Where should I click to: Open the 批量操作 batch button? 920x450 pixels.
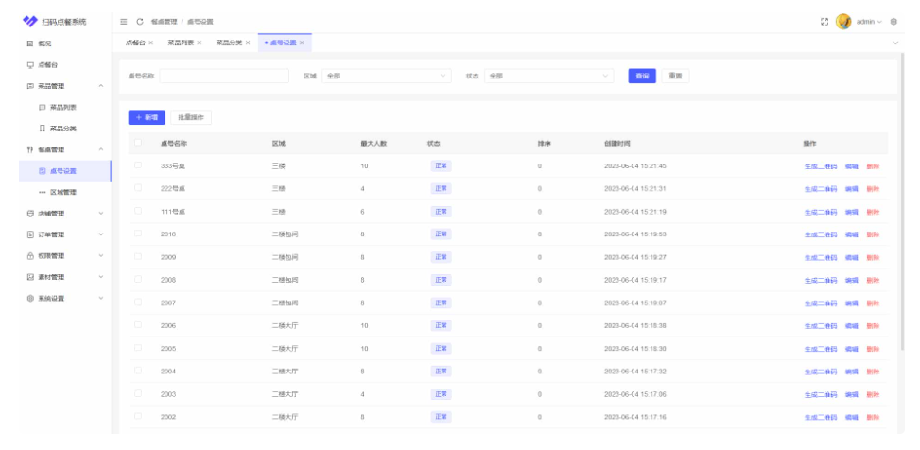coord(191,117)
